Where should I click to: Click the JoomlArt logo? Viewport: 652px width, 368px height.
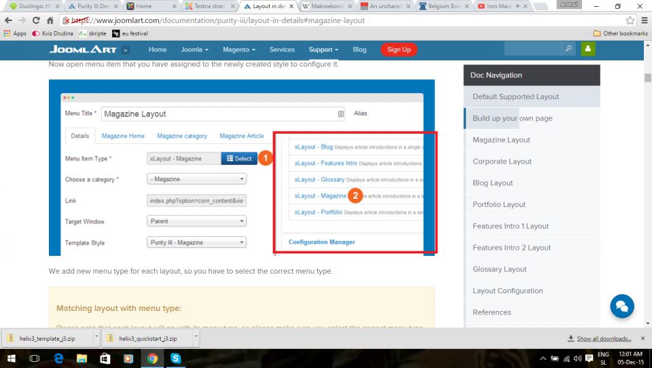pyautogui.click(x=83, y=50)
